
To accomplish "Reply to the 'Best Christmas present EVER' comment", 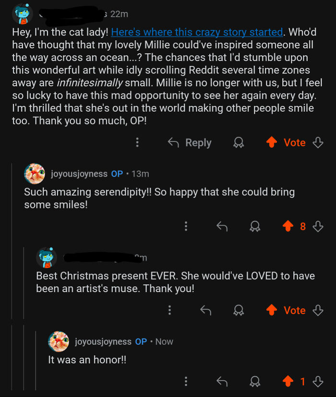I will click(205, 310).
